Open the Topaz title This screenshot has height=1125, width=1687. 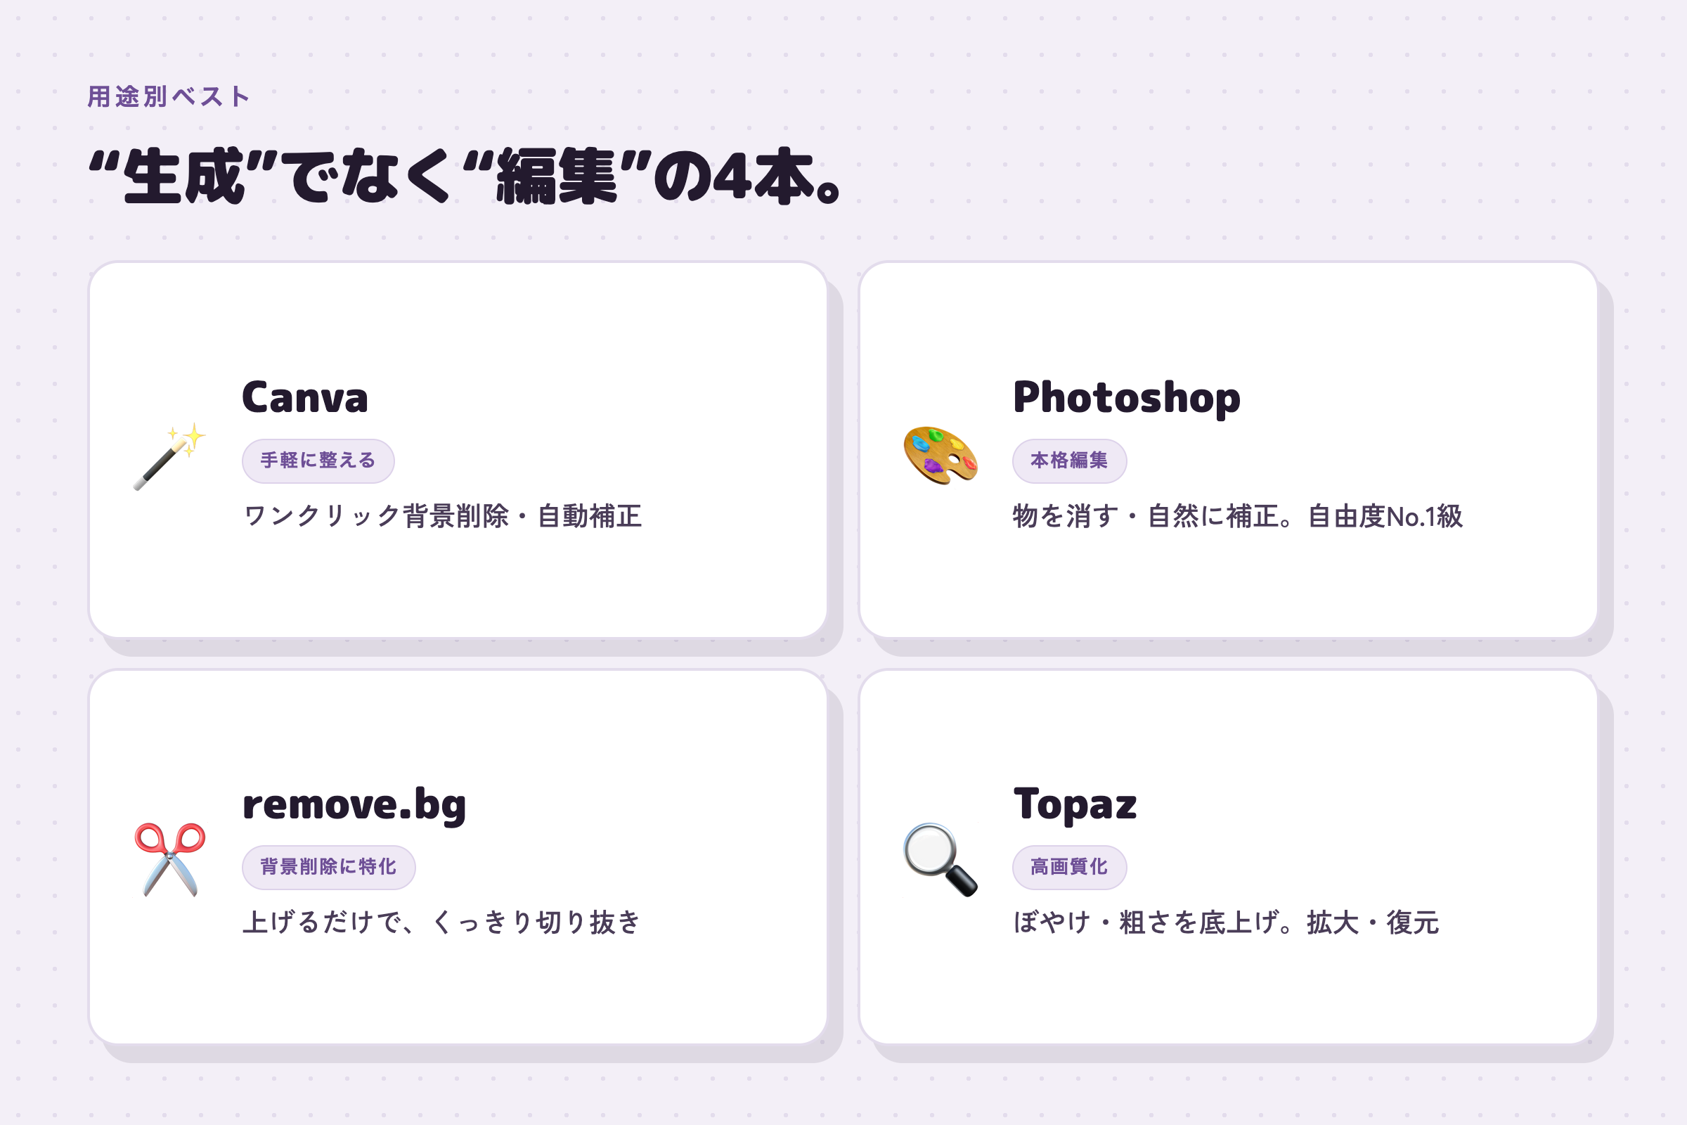[1075, 805]
